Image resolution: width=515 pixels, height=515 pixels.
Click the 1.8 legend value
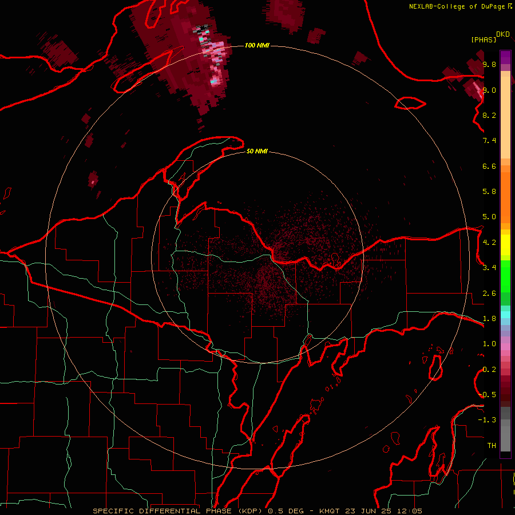coord(489,319)
